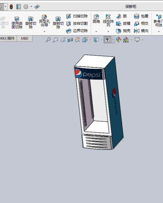Open the Section View icon

click(x=70, y=40)
